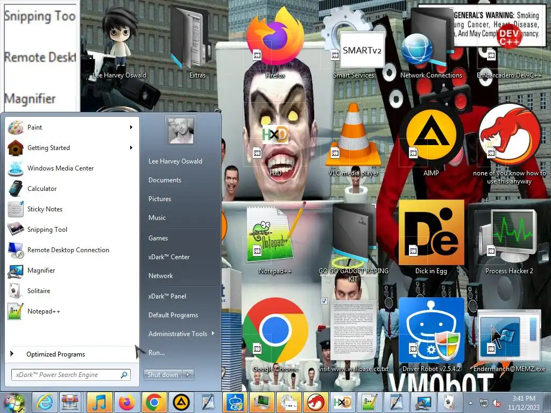
Task: Click the Internet Explorer taskbar icon
Action: [45, 402]
